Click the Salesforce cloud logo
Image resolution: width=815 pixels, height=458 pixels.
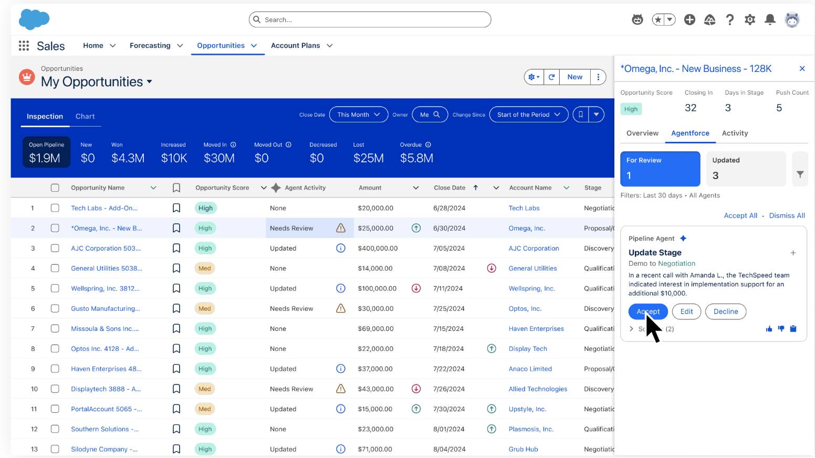pyautogui.click(x=34, y=19)
